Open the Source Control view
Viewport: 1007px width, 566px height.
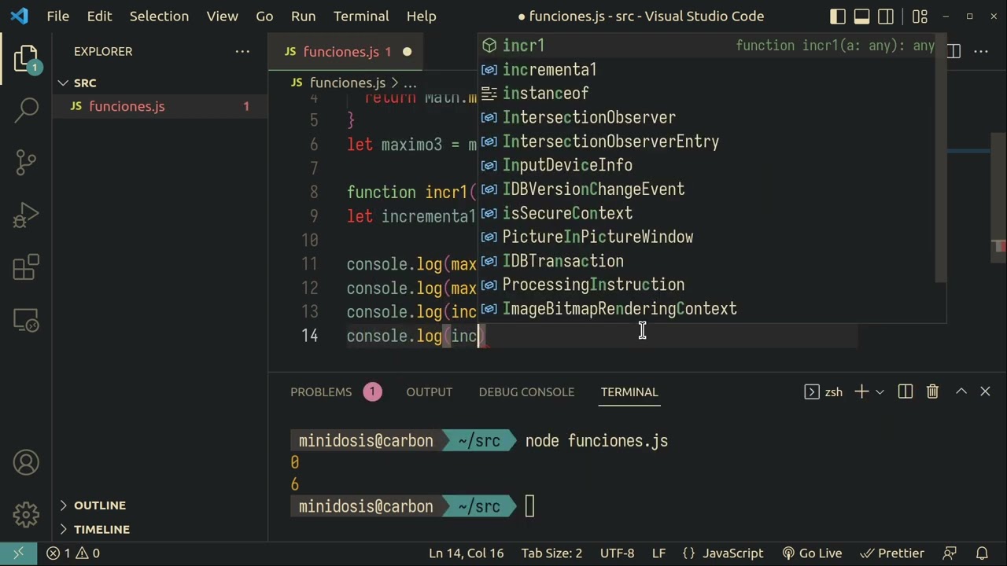tap(26, 162)
